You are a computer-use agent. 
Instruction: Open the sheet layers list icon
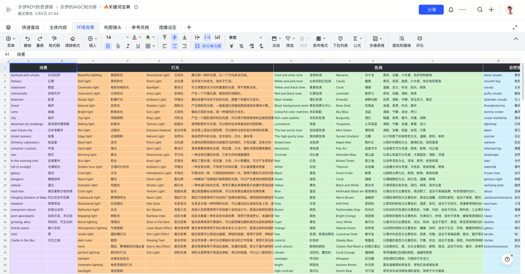coord(9,27)
